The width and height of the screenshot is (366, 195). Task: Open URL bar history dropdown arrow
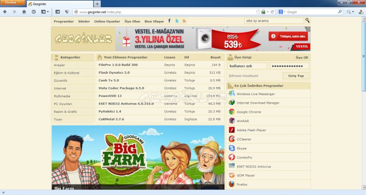pos(268,12)
